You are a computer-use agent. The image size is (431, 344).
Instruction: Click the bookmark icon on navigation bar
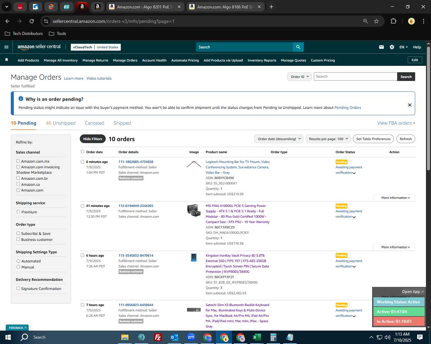pos(6,60)
